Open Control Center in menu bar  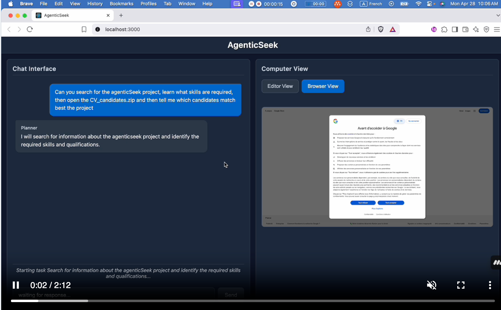pyautogui.click(x=430, y=4)
